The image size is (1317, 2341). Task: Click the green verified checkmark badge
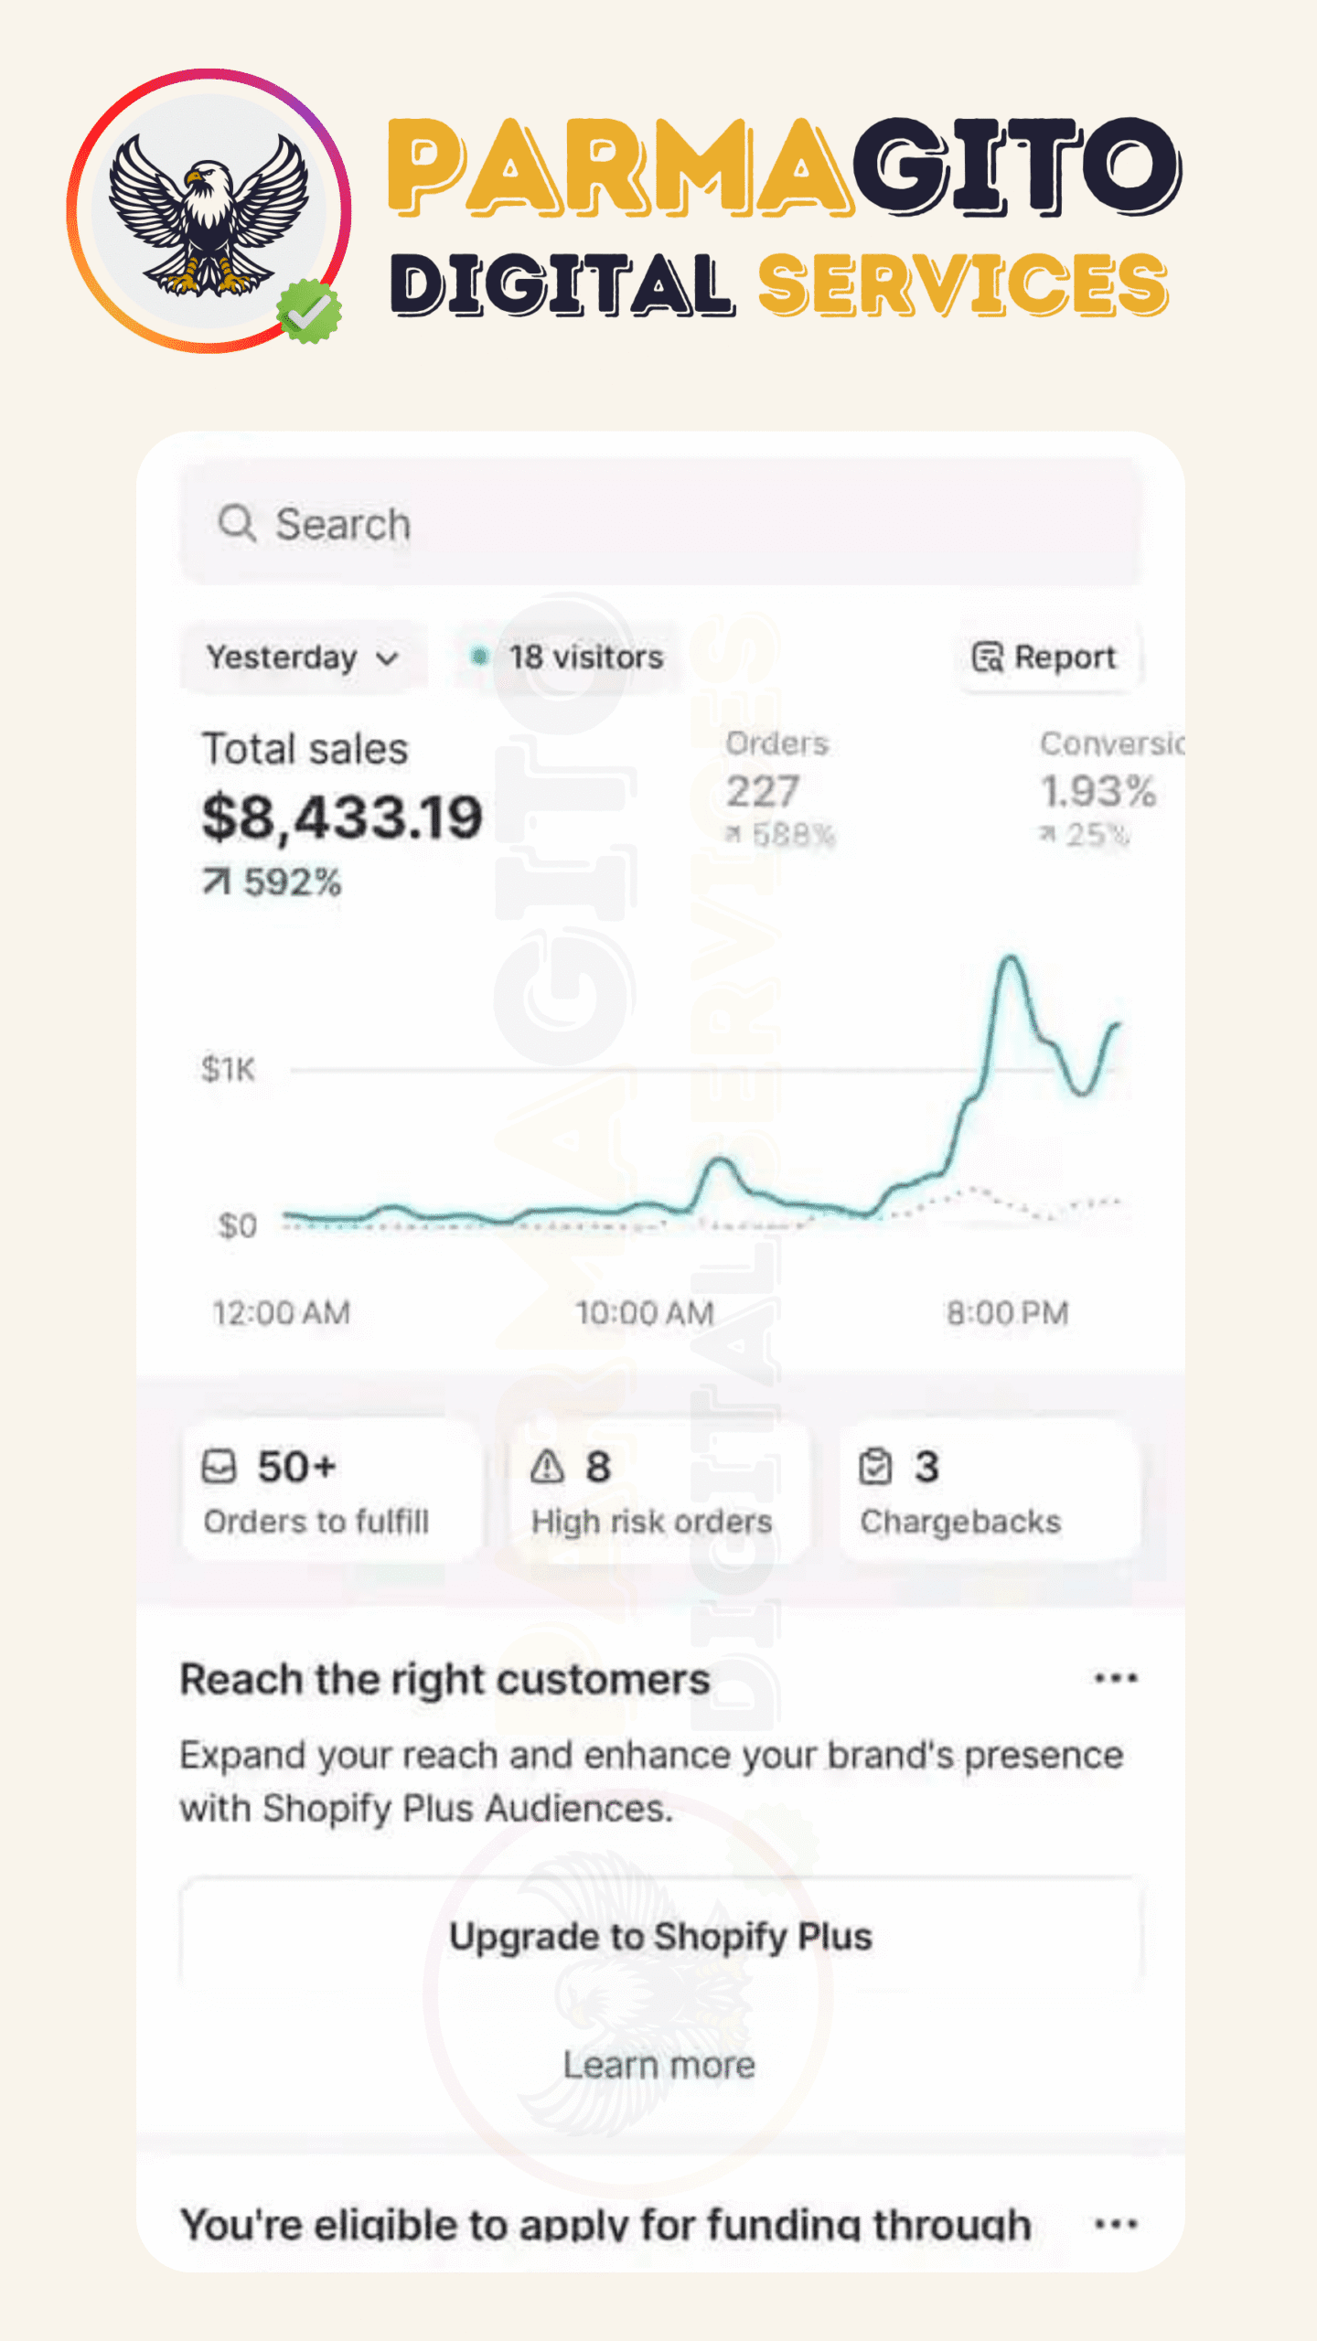tap(310, 313)
